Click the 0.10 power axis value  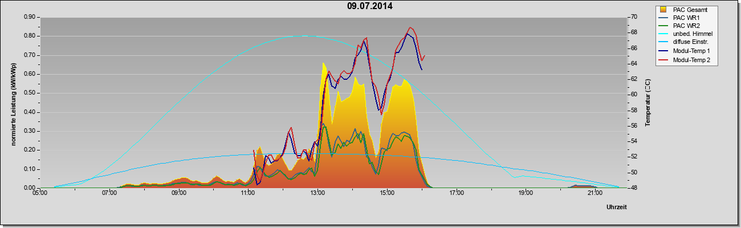point(30,169)
